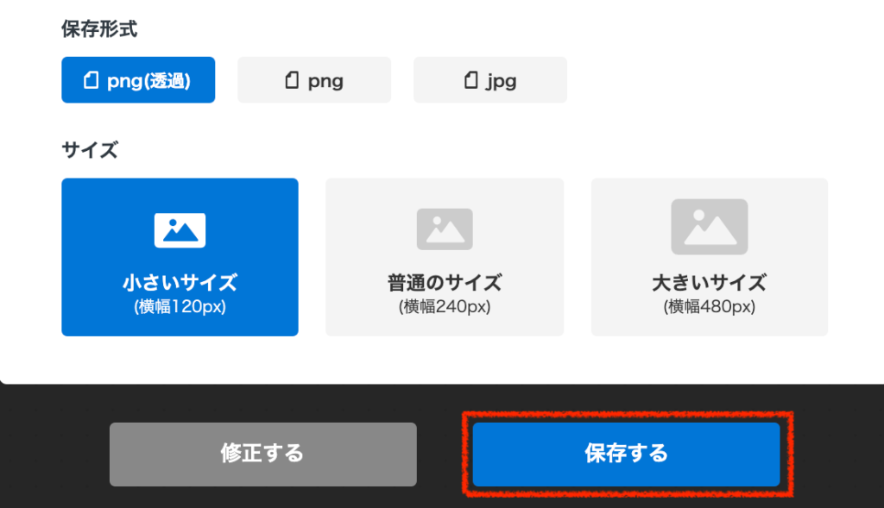Pick the 小さいサイズ size option
884x508 pixels.
pos(180,257)
